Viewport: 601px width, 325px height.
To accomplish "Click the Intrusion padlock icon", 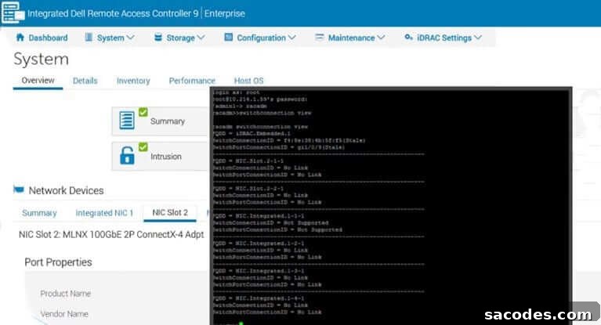I will coord(127,156).
